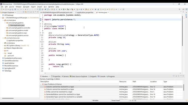Click the Java EE perspective icon
The image size is (188, 105).
(x=186, y=9)
